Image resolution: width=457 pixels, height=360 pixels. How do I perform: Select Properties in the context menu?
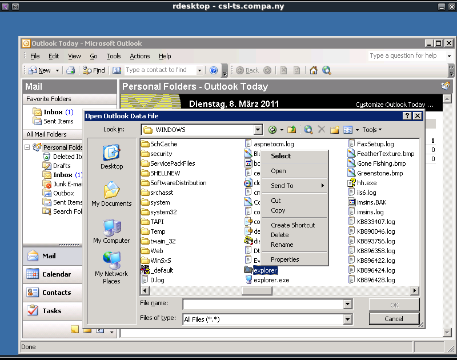(x=284, y=259)
